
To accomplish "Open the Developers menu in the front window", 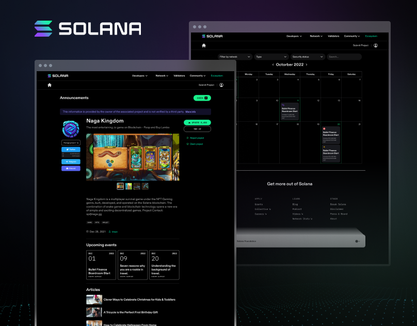I will click(140, 76).
